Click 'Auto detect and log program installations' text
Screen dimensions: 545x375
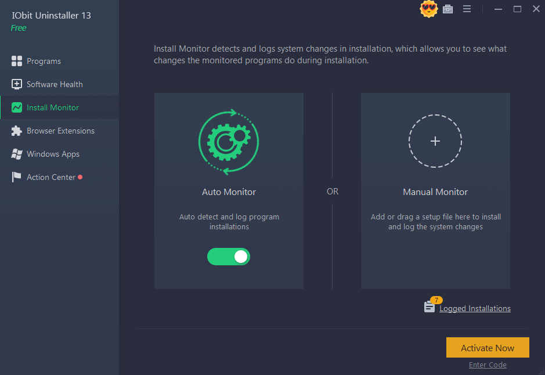coord(229,222)
